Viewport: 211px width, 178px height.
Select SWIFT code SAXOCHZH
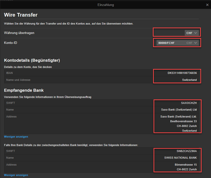pyautogui.click(x=189, y=103)
